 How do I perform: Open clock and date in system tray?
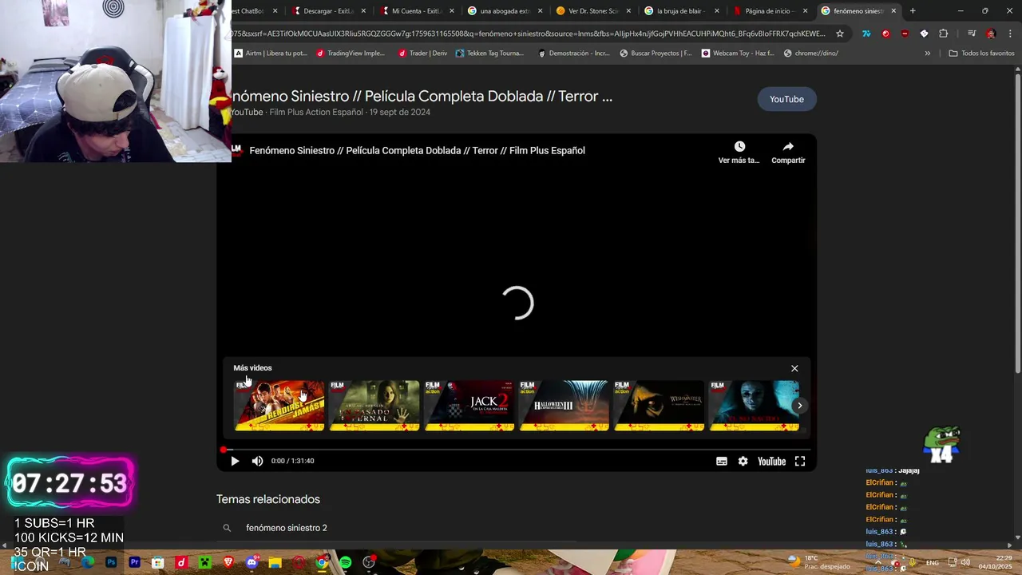pyautogui.click(x=995, y=562)
